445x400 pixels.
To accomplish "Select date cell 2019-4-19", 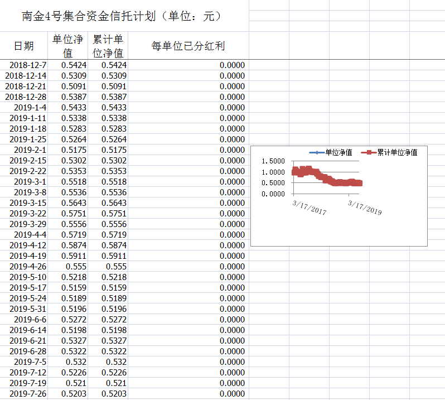I will click(24, 256).
